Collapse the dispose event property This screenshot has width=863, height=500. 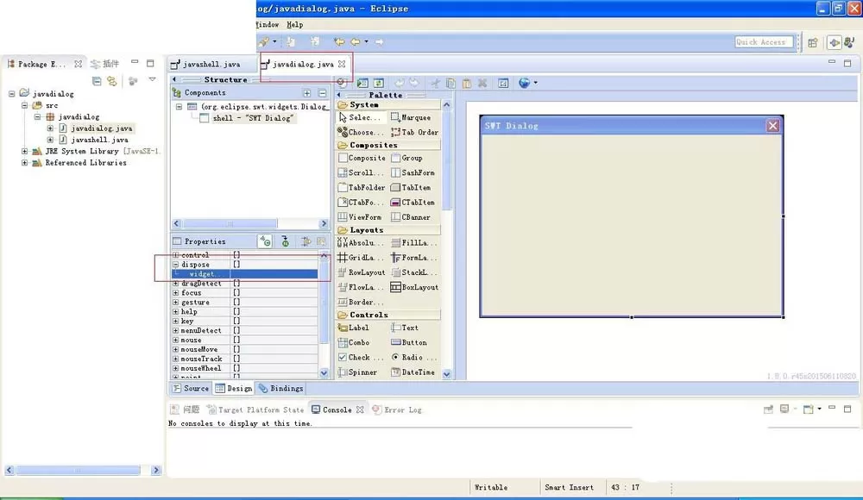pyautogui.click(x=175, y=265)
